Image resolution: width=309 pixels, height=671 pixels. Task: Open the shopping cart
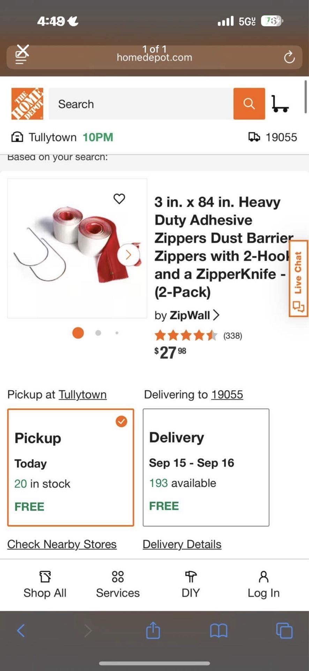tap(280, 104)
